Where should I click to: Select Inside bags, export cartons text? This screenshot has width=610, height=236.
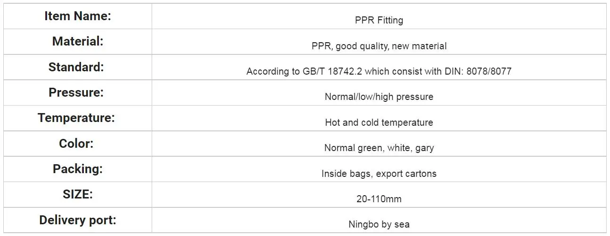[x=379, y=174]
